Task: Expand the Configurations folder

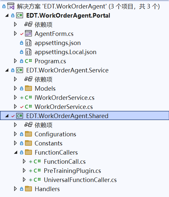Action: coord(15,134)
